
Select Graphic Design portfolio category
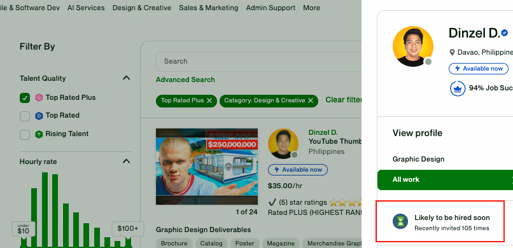click(418, 159)
